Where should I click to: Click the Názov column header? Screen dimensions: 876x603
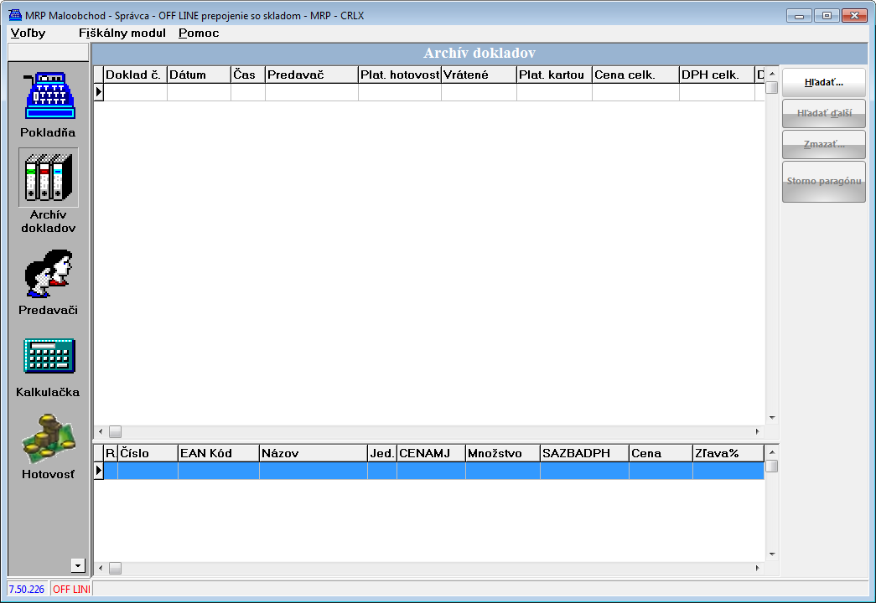click(x=313, y=453)
